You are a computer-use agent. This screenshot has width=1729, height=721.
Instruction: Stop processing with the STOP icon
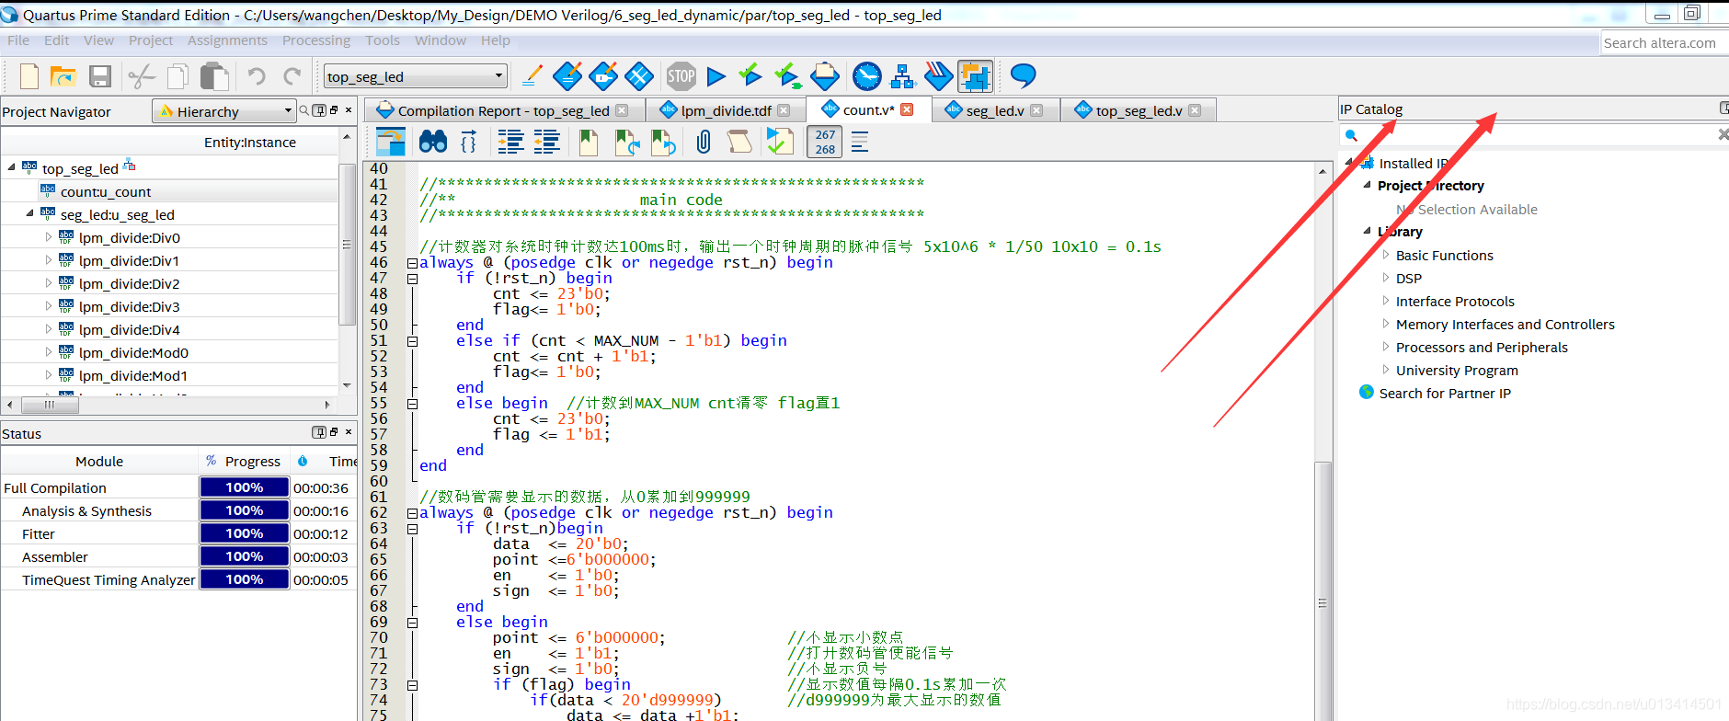(x=681, y=75)
